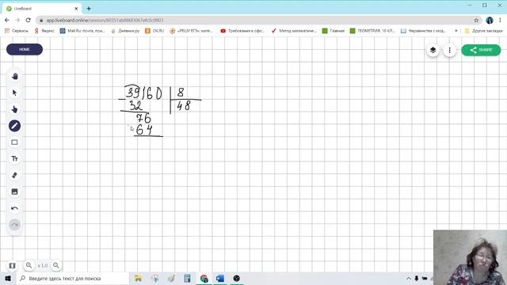Open a new browser tab
The image size is (507, 285).
pyautogui.click(x=89, y=9)
